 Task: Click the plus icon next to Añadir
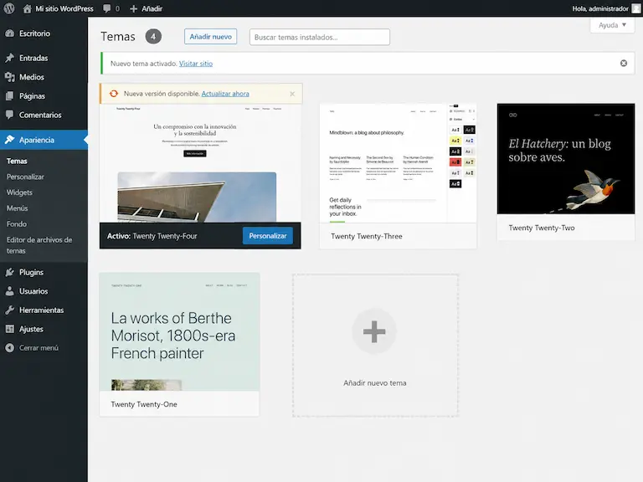[x=133, y=8]
